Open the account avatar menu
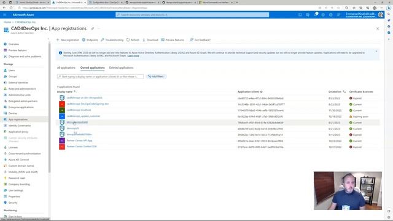Viewport: 393px width, 221px height. (381, 15)
